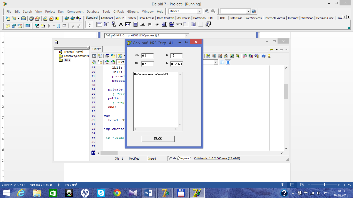Screen dimensions: 353x198
Task: Select the OK Button component icon
Action: tap(142, 24)
